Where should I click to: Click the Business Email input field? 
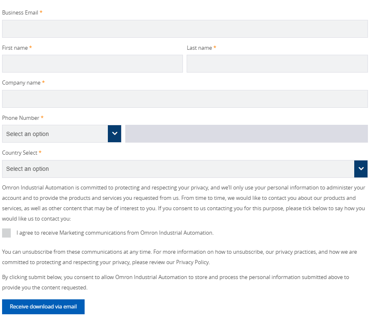185,29
